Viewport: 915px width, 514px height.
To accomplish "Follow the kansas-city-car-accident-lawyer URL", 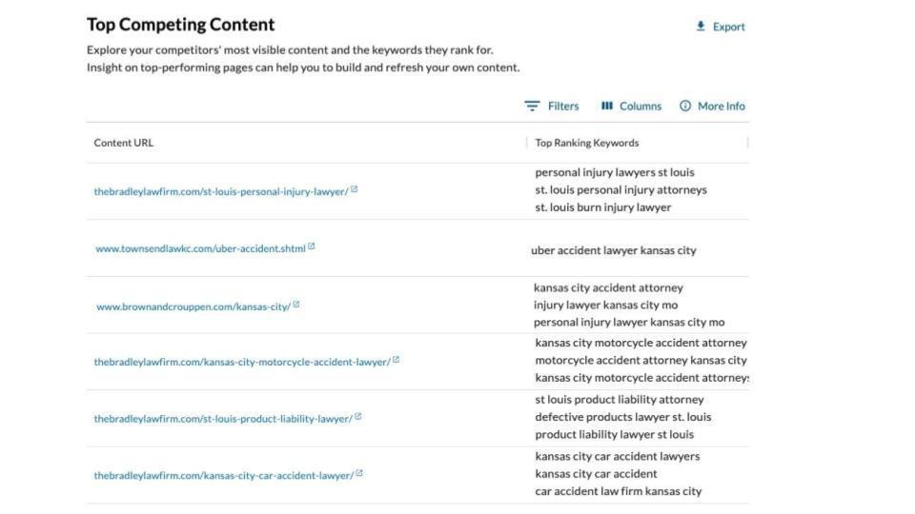I will tap(223, 475).
